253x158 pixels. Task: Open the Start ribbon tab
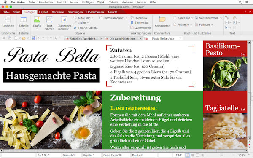(16, 12)
